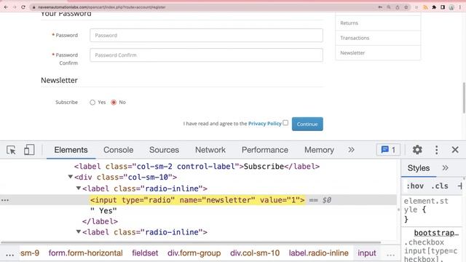Select the label.radio-inline breadcrumb

(x=319, y=253)
